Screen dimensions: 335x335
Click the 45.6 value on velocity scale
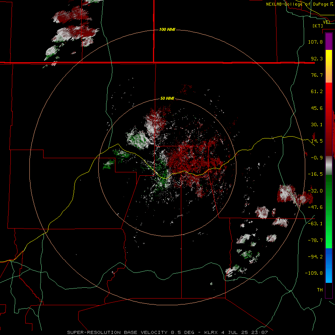pos(317,108)
